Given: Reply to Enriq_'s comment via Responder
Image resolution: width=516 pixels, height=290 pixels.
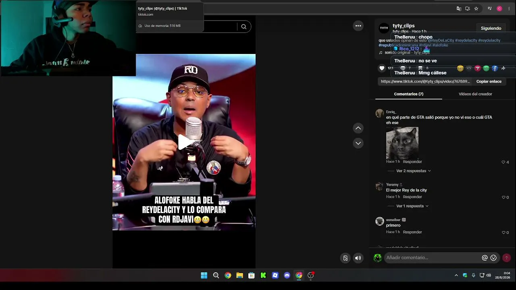Looking at the screenshot, I should point(412,162).
